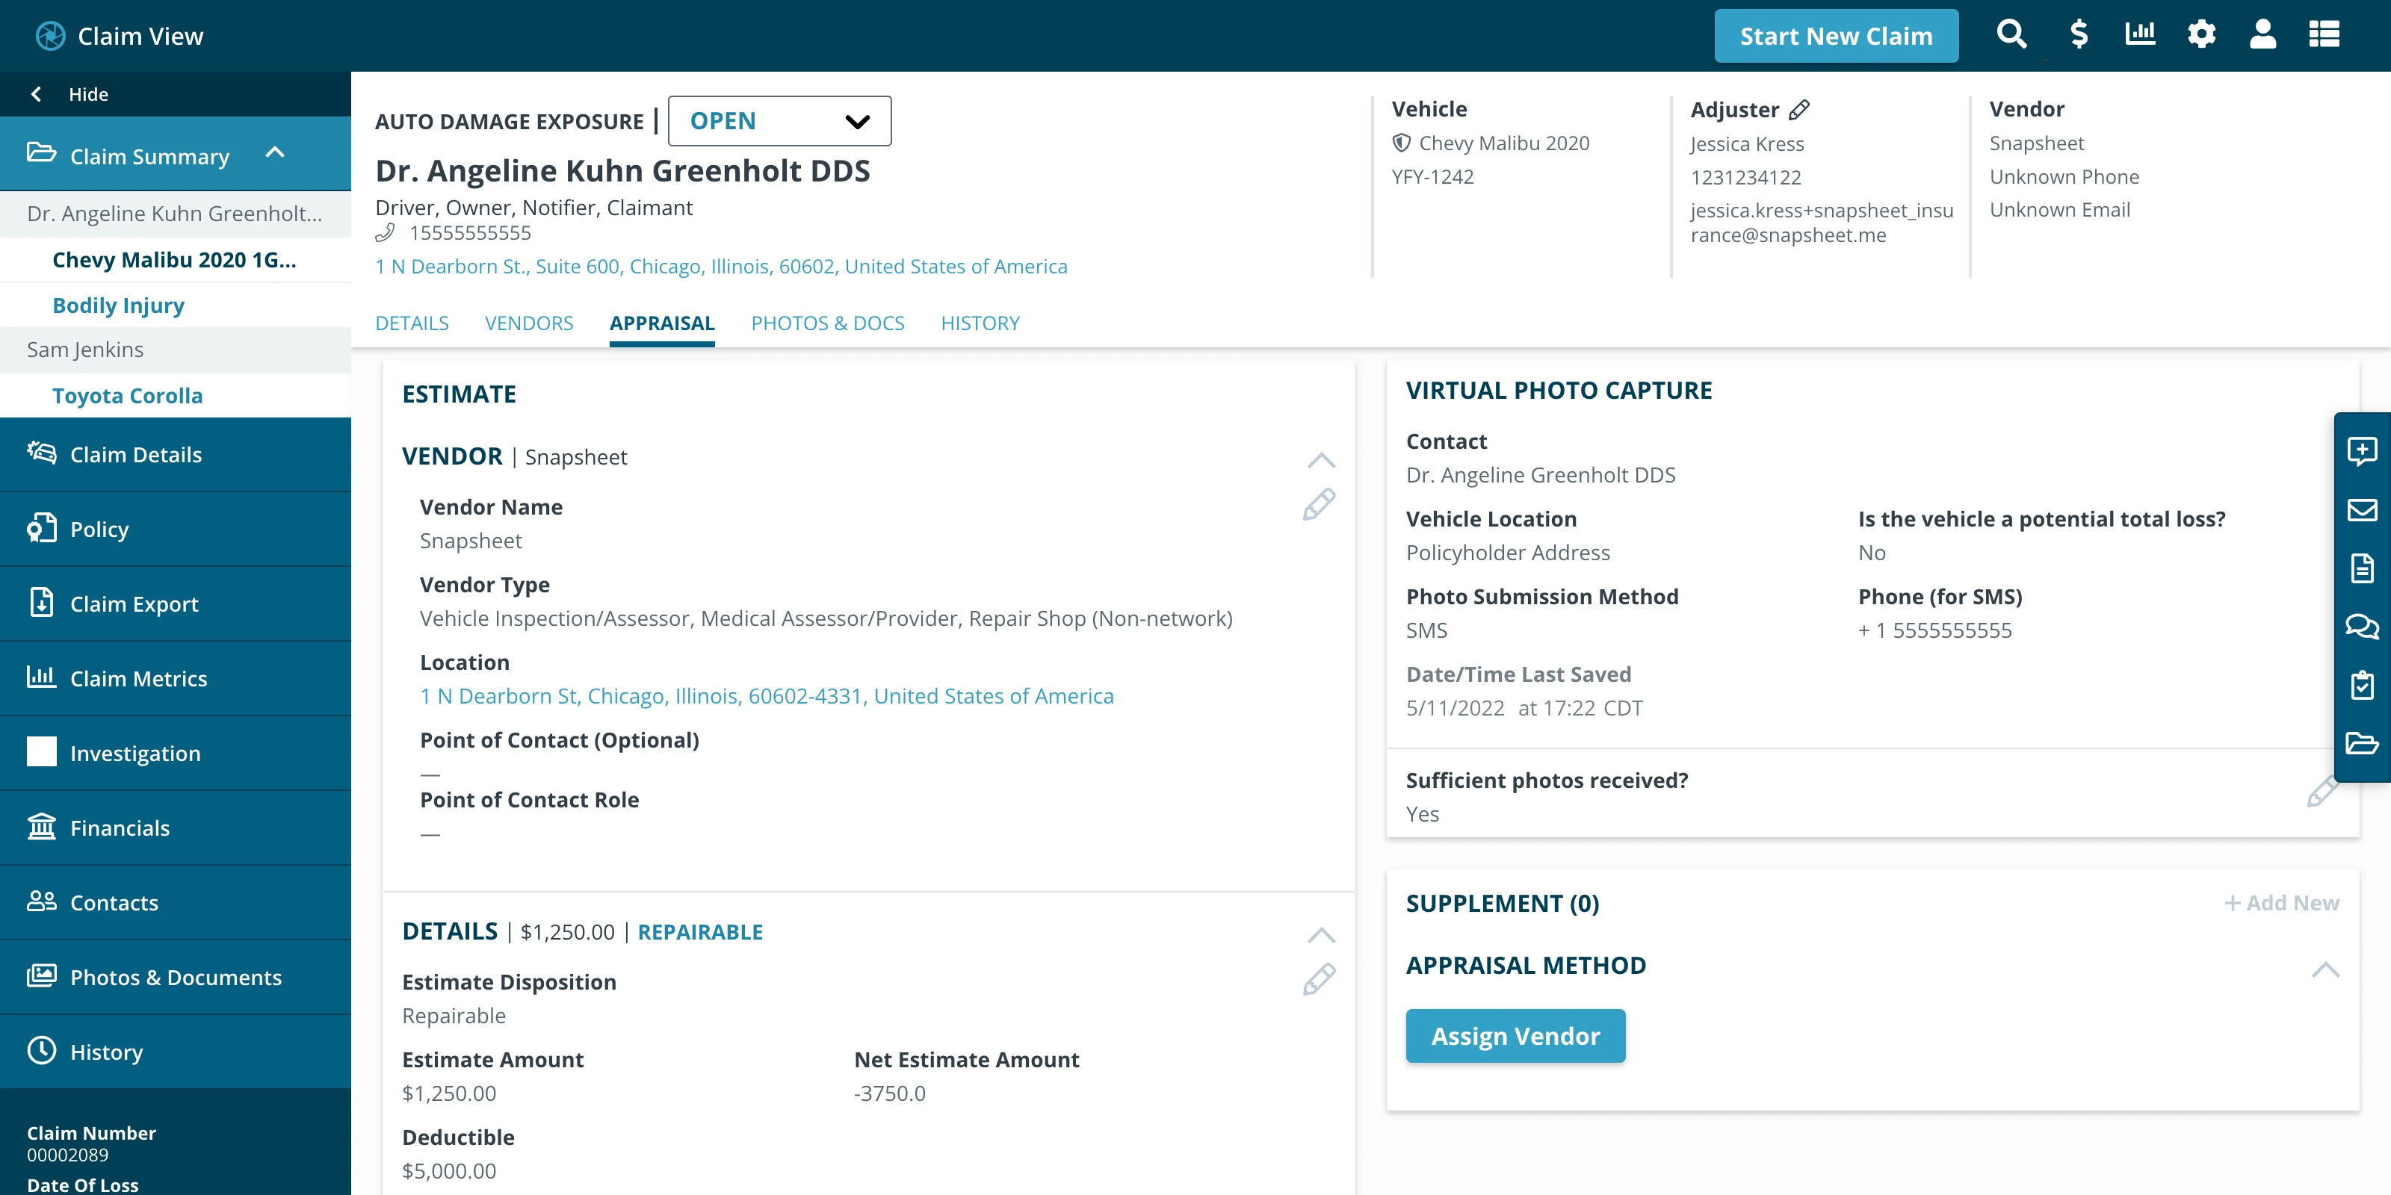Open the dollar sign payments icon
Screen dimensions: 2391x1195
[x=2078, y=35]
